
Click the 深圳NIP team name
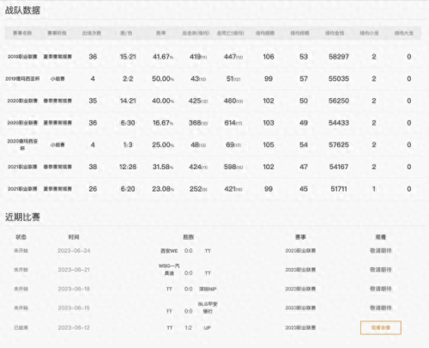pyautogui.click(x=208, y=289)
